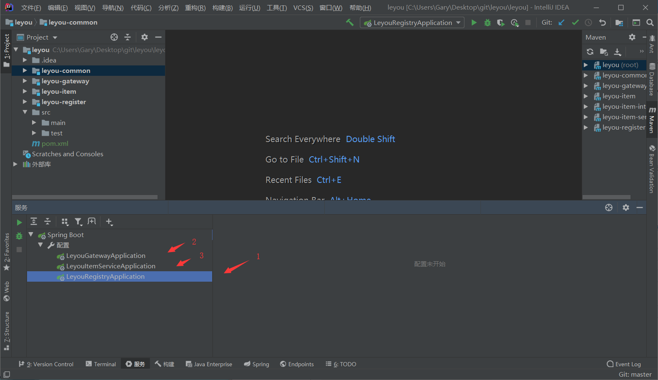This screenshot has height=380, width=658.
Task: Select pom.xml in the project tree
Action: click(x=55, y=143)
